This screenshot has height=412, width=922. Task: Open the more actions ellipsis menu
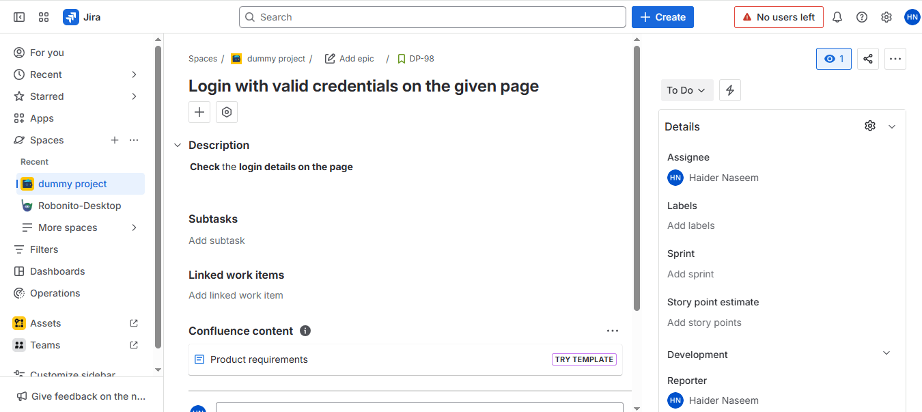(x=895, y=59)
